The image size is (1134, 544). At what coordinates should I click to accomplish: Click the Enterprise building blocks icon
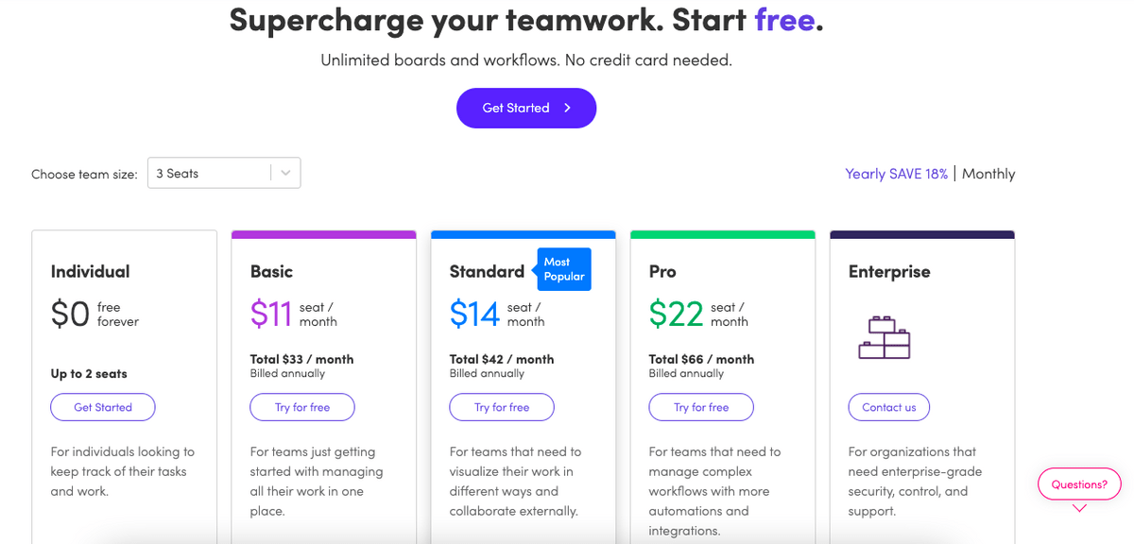click(x=884, y=337)
